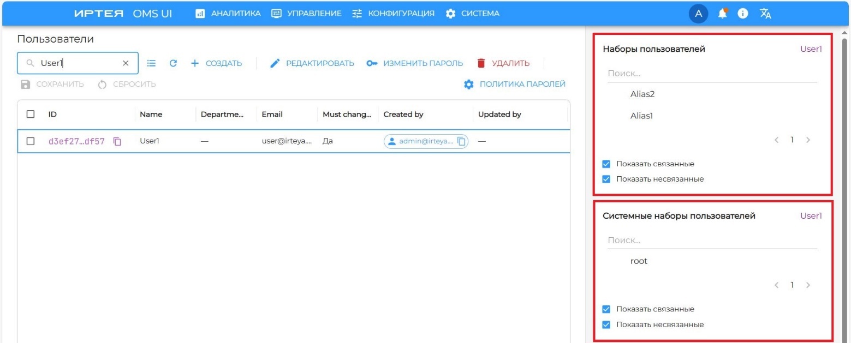Image resolution: width=851 pixels, height=343 pixels.
Task: Click the СОХРАНИТЬ button
Action: pos(52,84)
